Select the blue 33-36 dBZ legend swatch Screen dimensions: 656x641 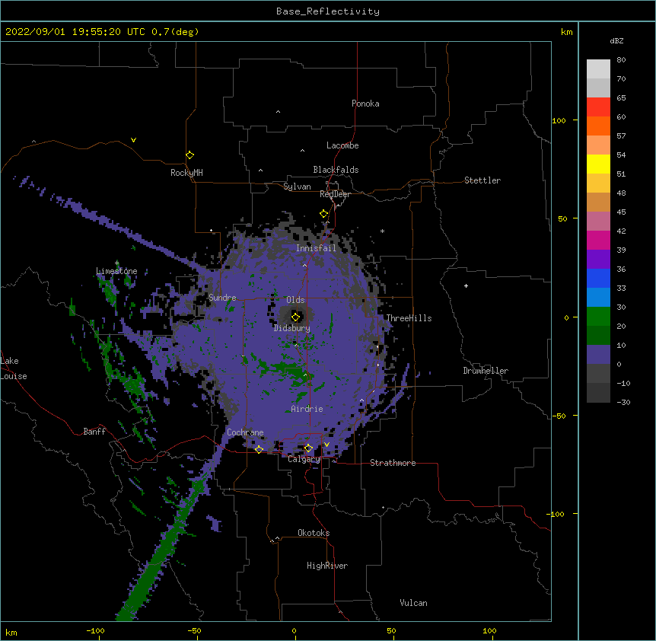598,278
